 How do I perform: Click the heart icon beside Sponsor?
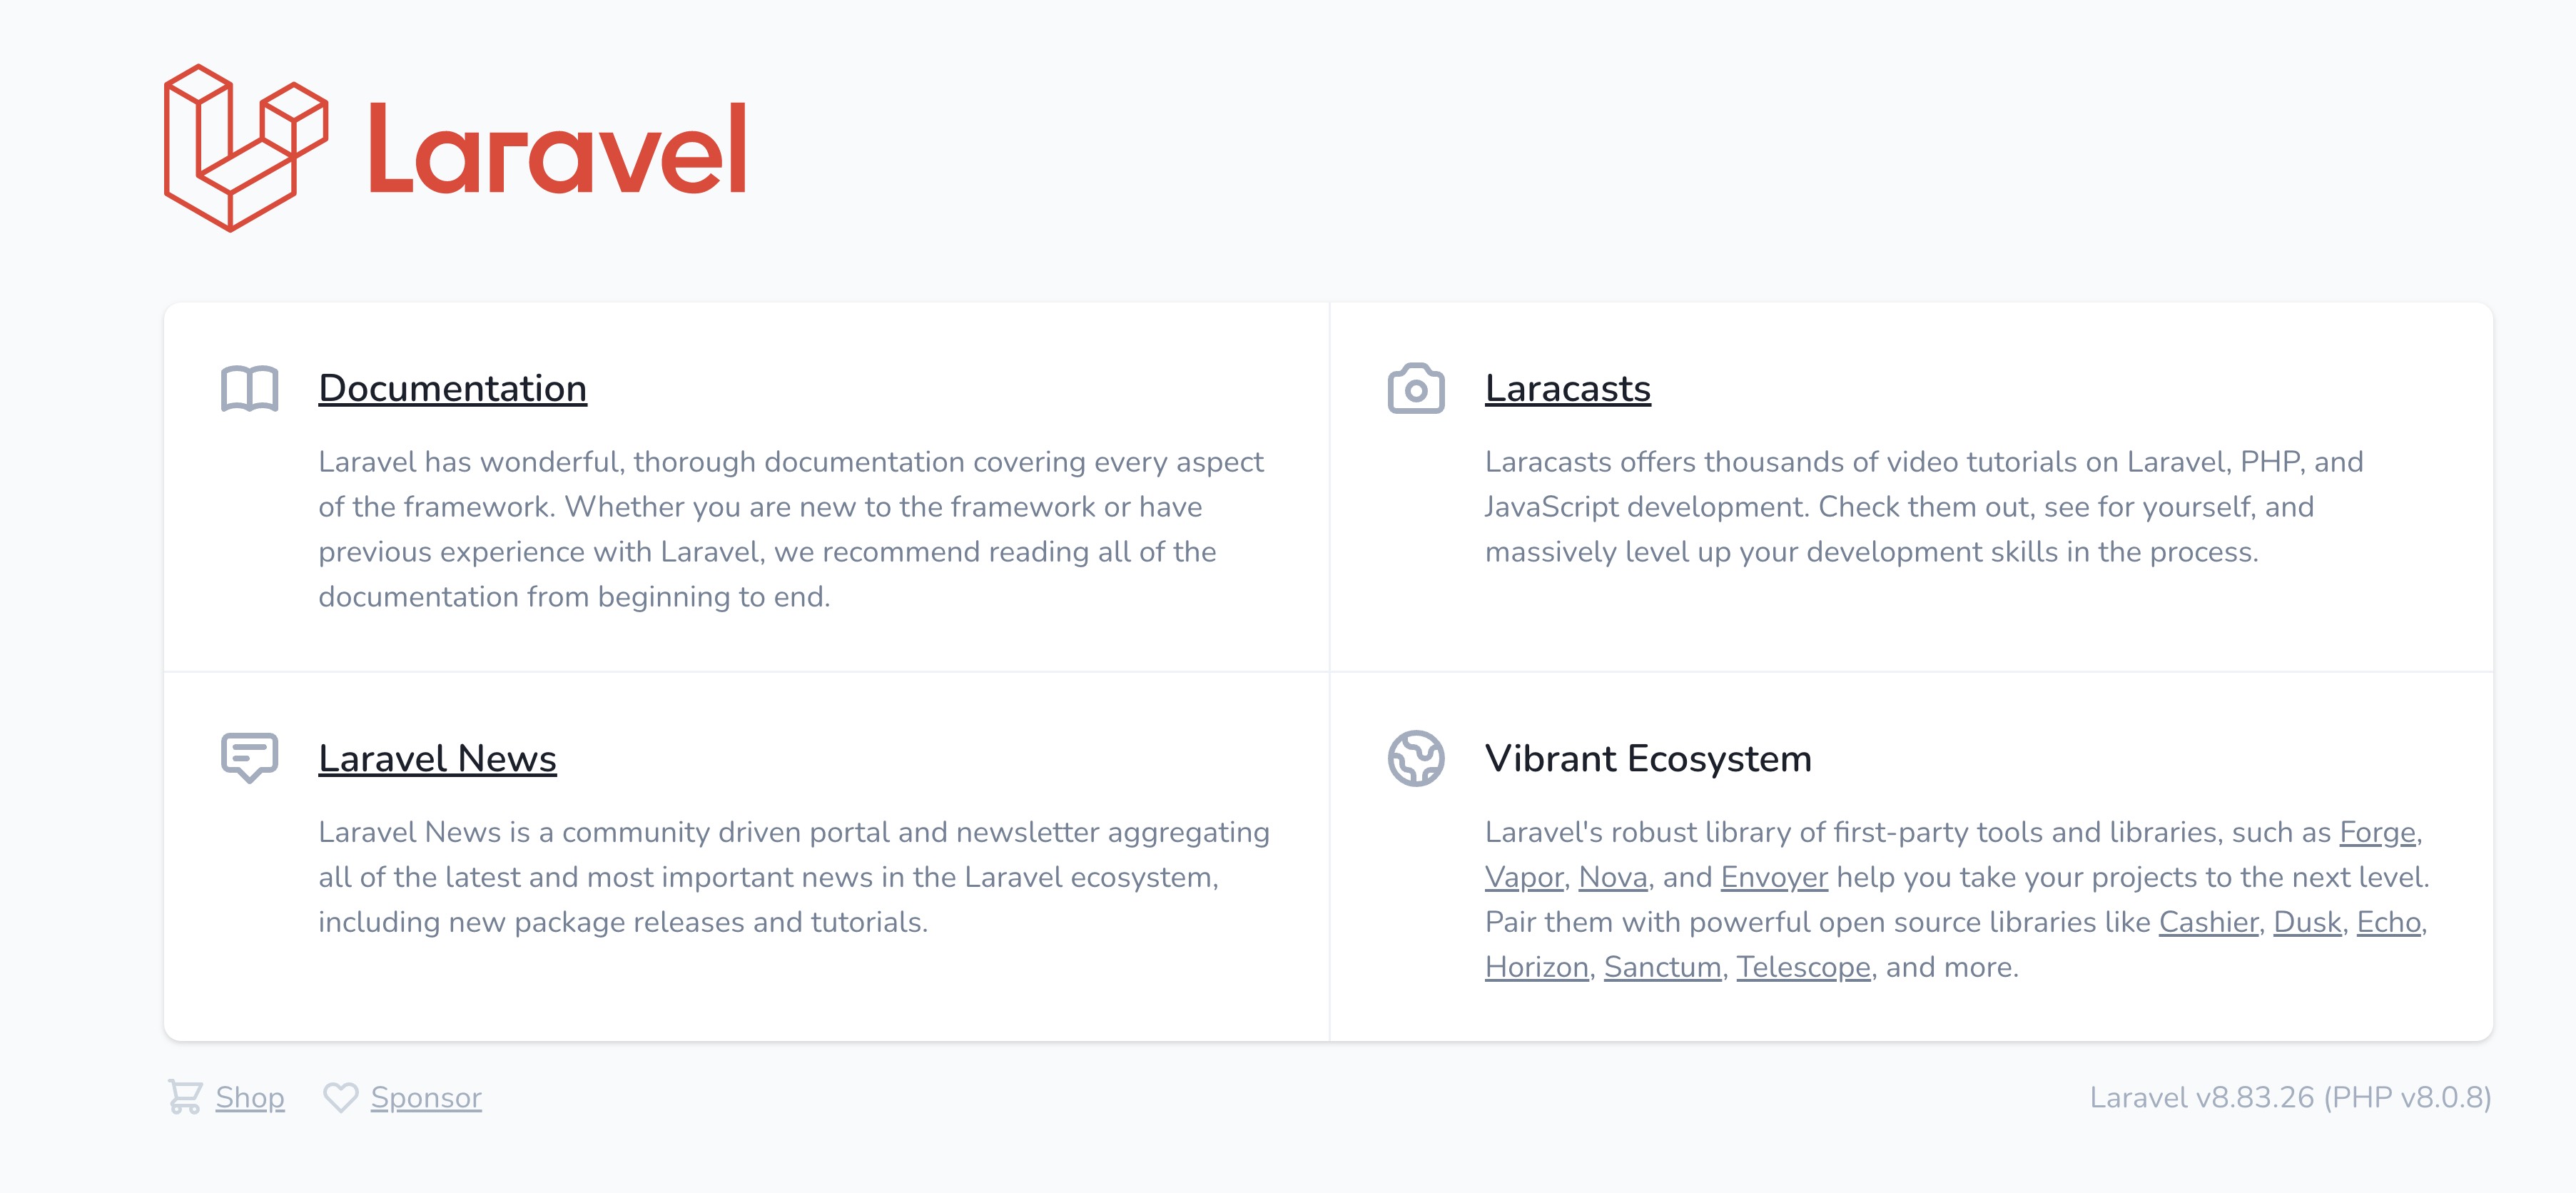pyautogui.click(x=340, y=1097)
